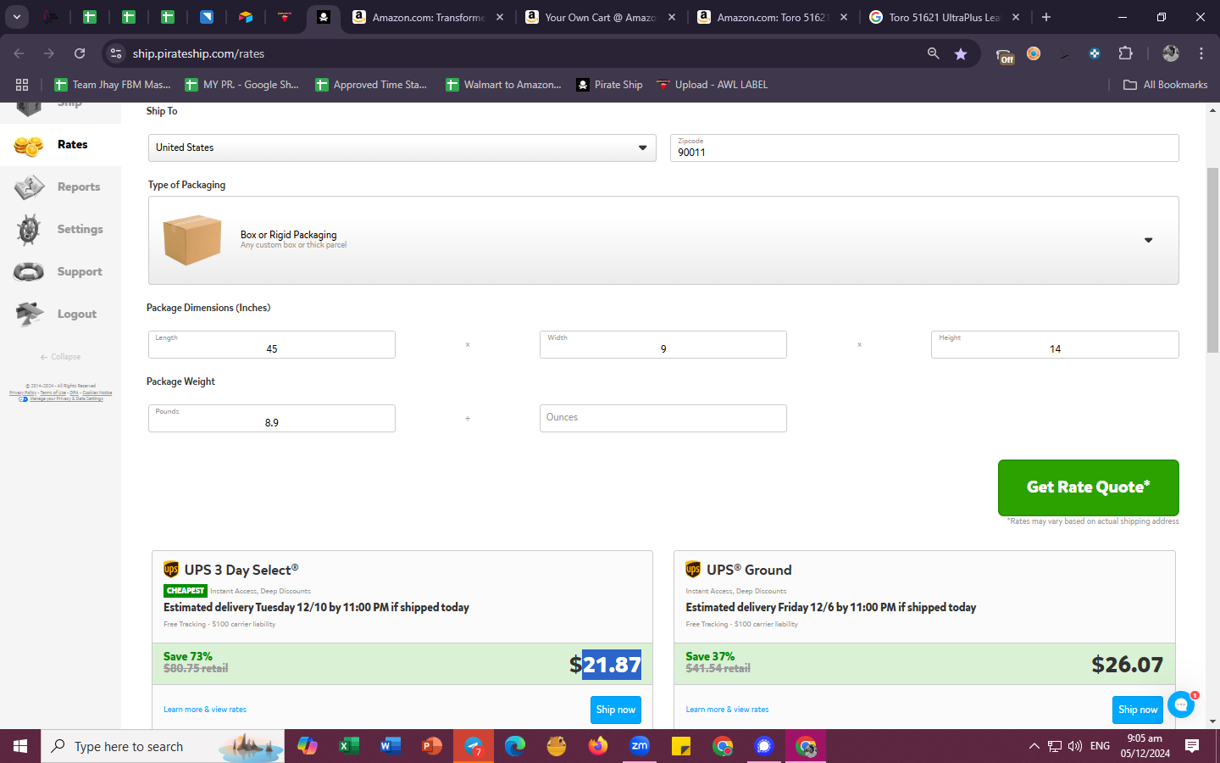This screenshot has width=1220, height=763.
Task: Show hidden system tray icons
Action: pos(1034,746)
